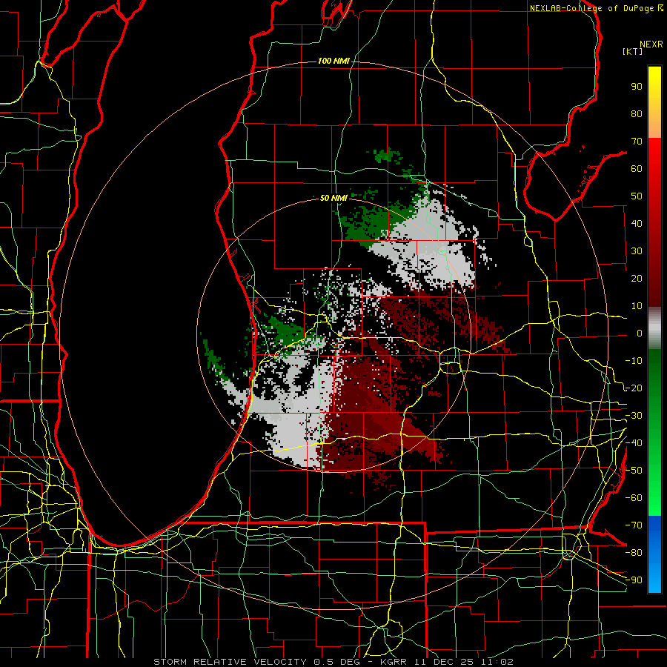The height and width of the screenshot is (667, 667).
Task: Click the -60 value on the velocity legend
Action: point(634,498)
